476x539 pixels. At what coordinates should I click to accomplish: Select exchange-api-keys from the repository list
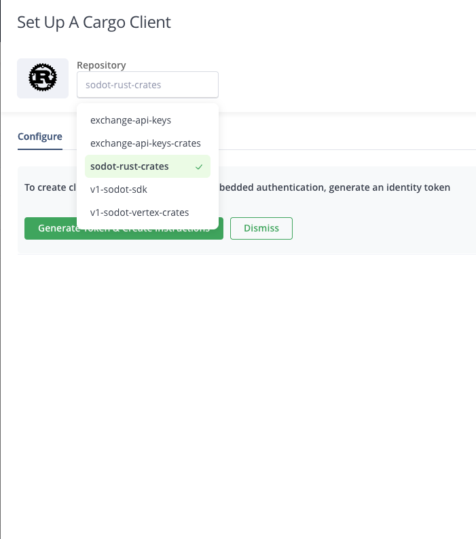(147, 120)
